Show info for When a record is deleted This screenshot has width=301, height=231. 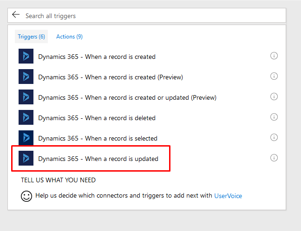(274, 117)
